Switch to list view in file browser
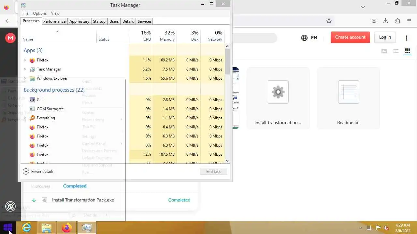The height and width of the screenshot is (234, 417). [396, 51]
